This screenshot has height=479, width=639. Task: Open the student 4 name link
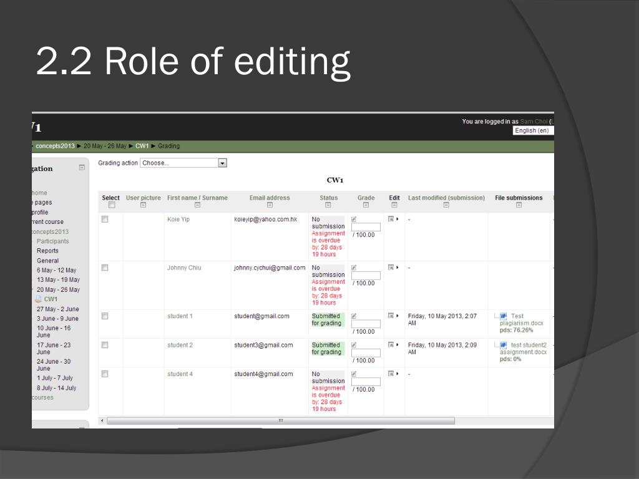point(180,374)
